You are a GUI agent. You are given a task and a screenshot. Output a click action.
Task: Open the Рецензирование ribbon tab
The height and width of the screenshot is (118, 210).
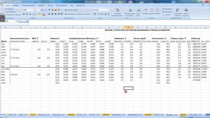[61, 5]
